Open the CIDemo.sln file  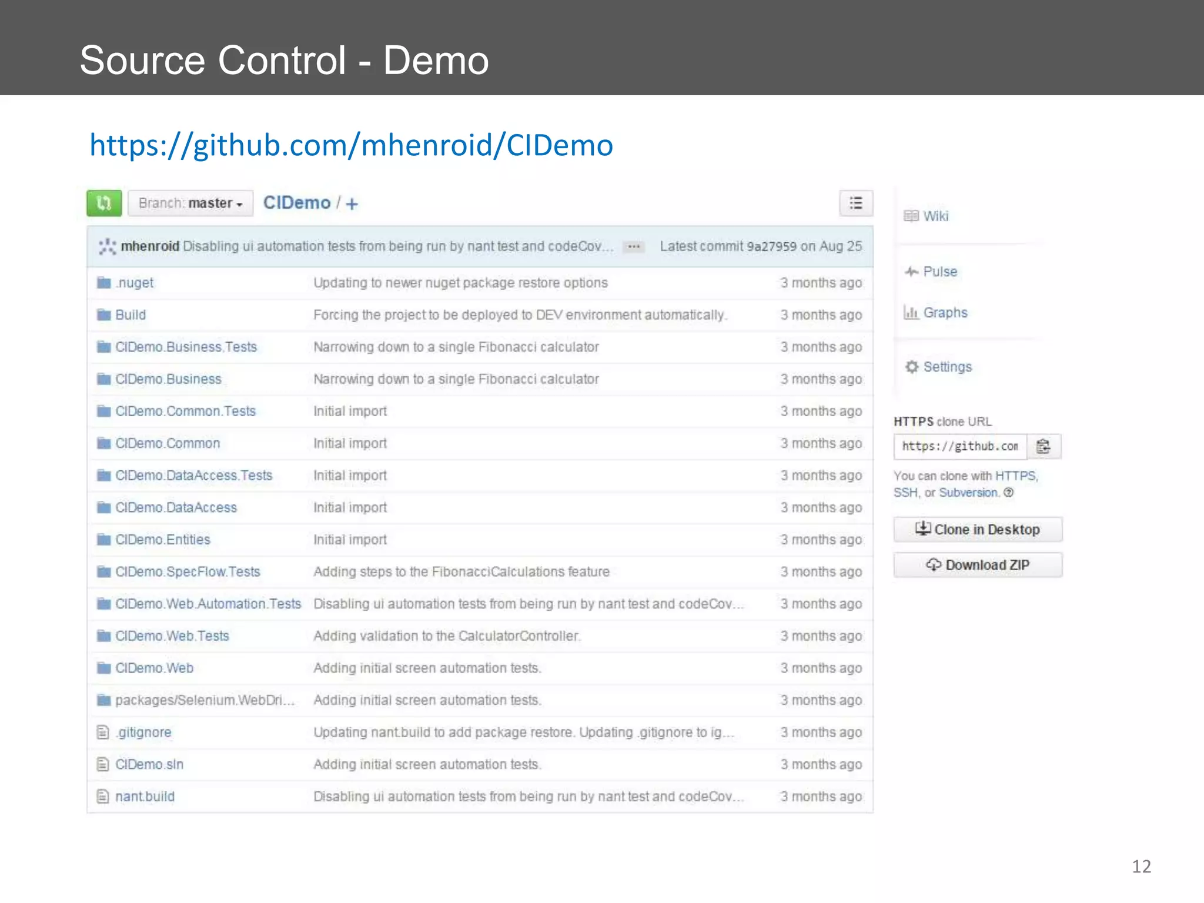[x=149, y=764]
